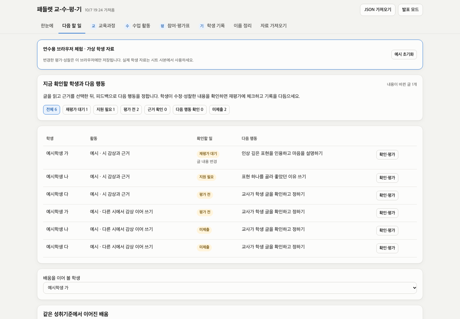
Task: Switch to the 이름 정리 tab
Action: [x=242, y=26]
